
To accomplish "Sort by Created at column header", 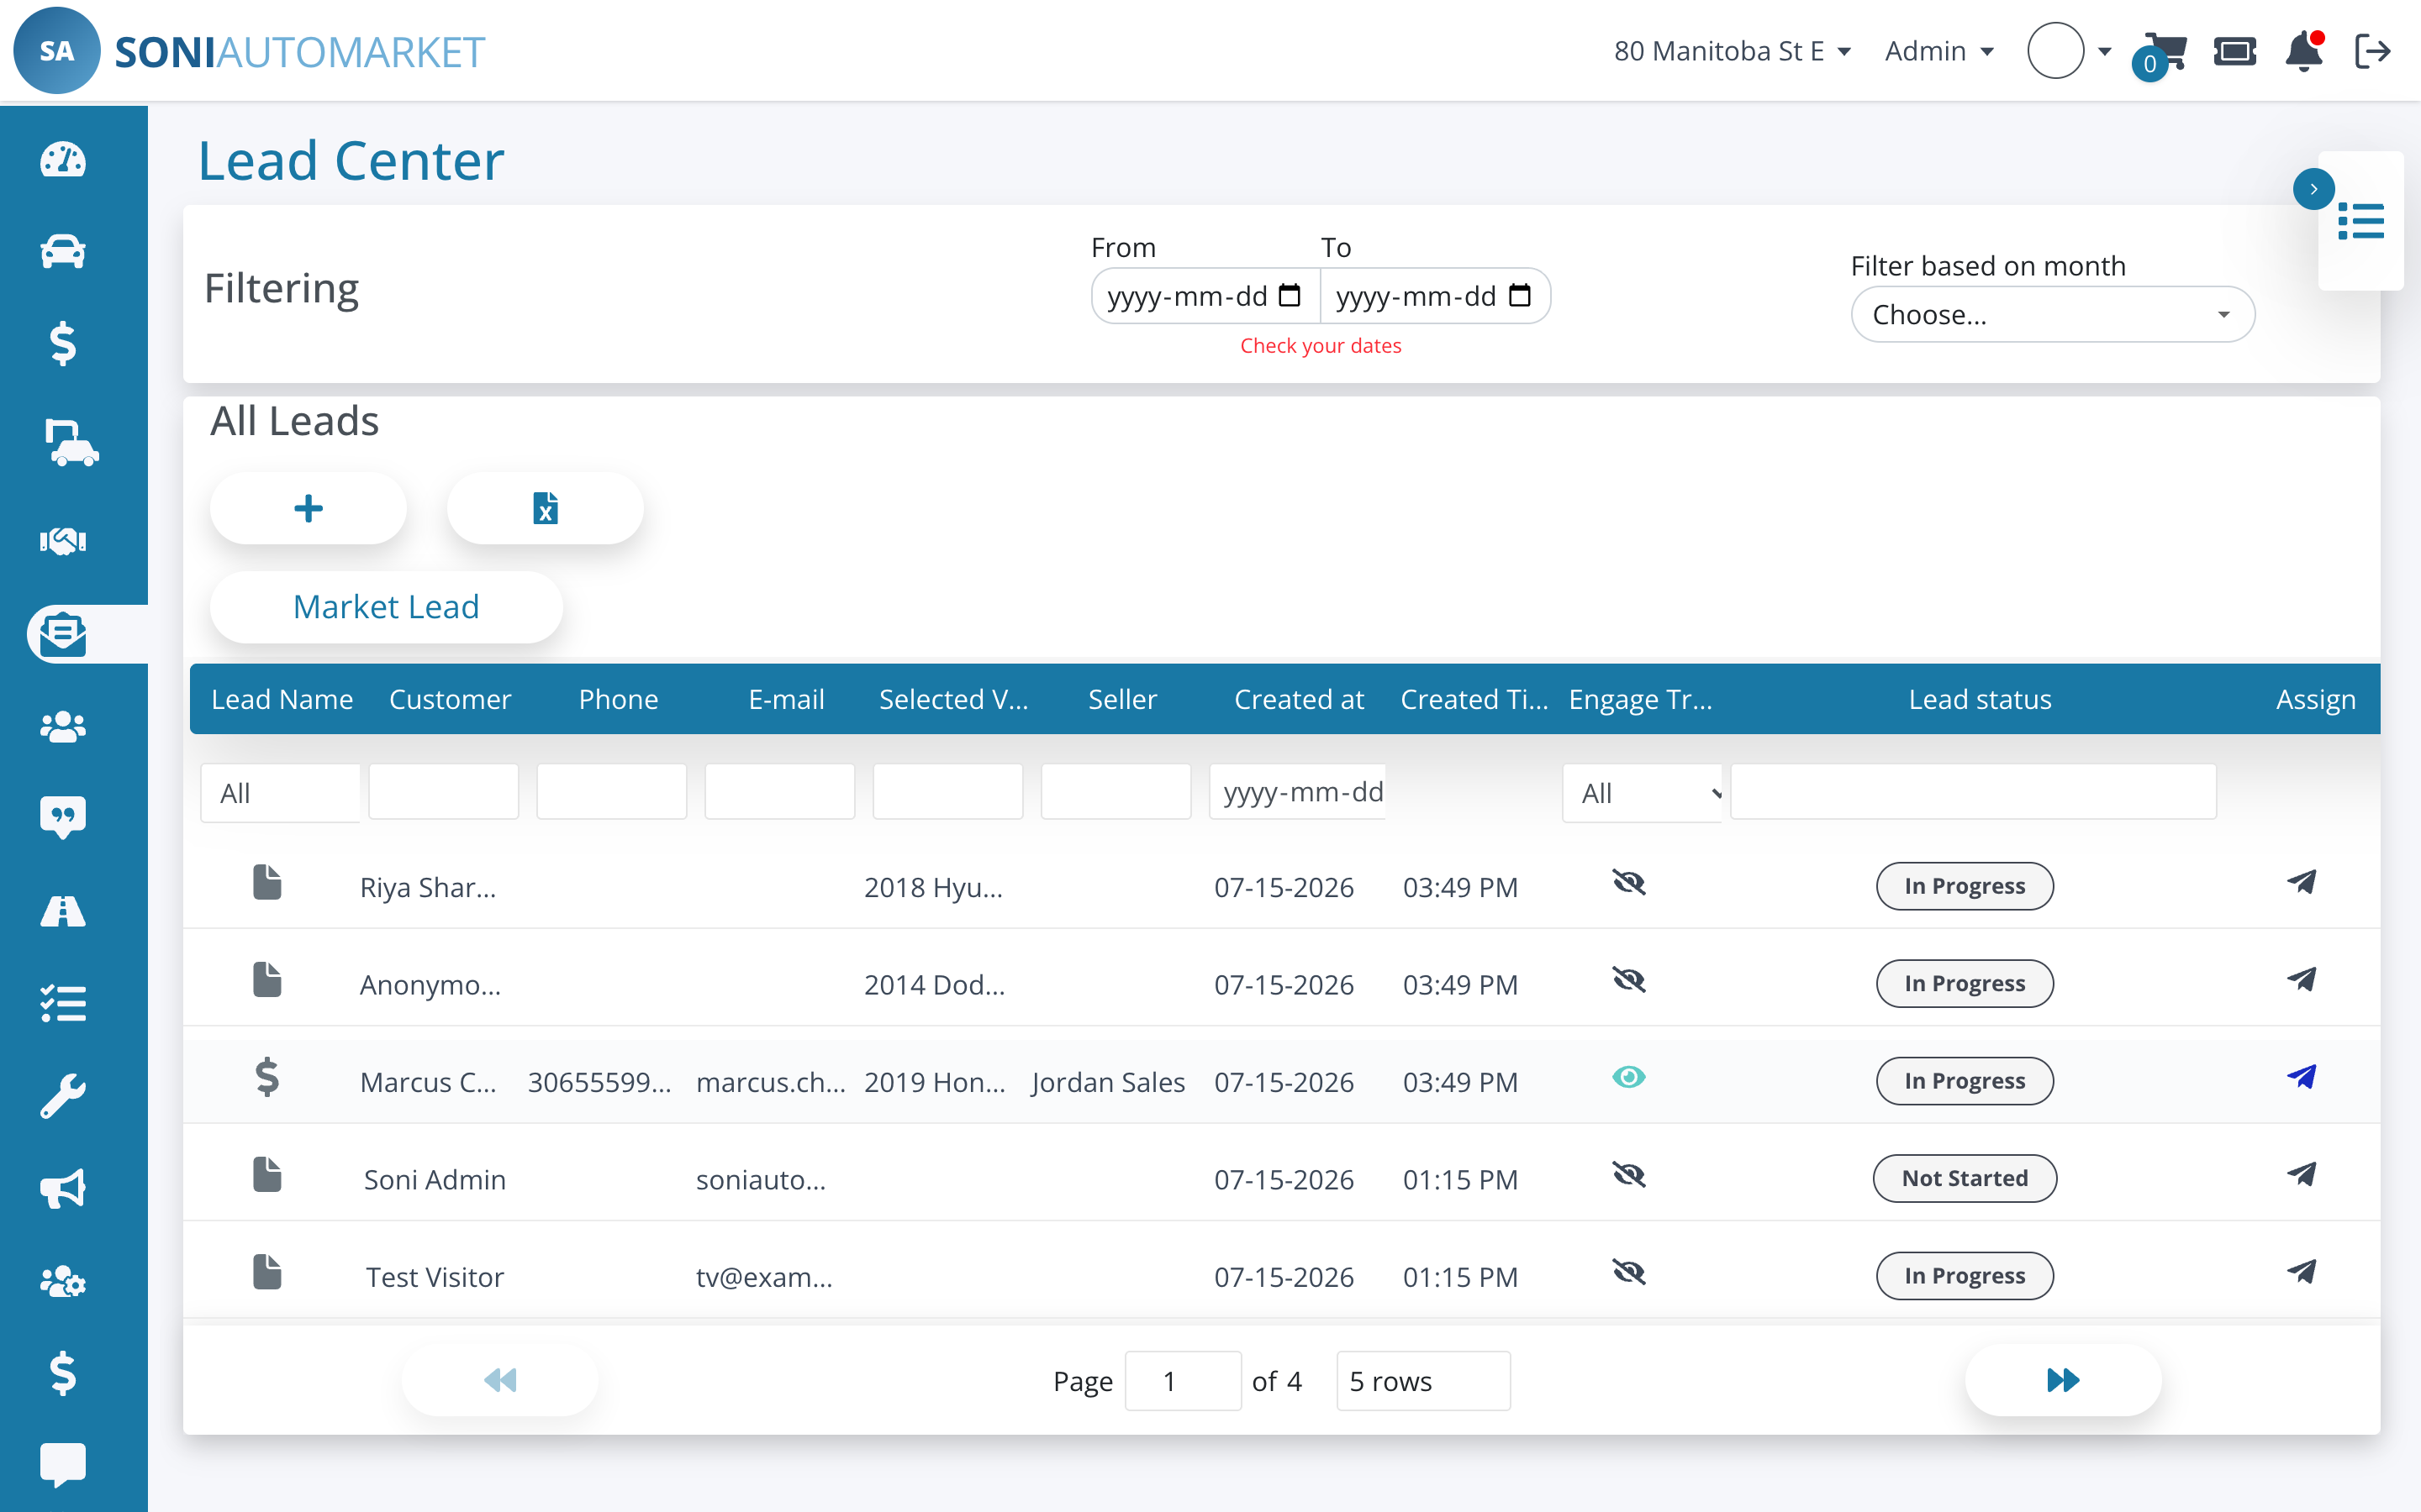I will [1298, 700].
